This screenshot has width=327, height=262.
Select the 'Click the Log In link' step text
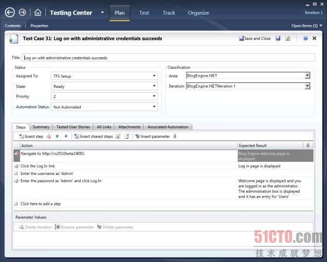38,166
